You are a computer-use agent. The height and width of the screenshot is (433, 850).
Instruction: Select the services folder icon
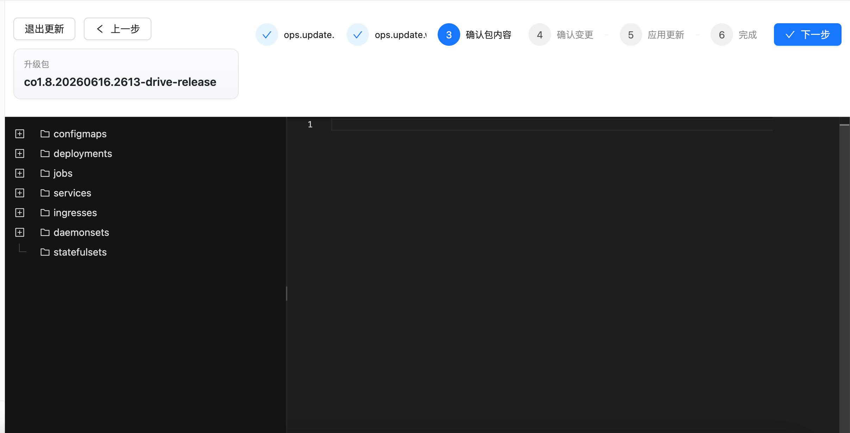pyautogui.click(x=45, y=193)
